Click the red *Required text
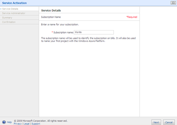The width and height of the screenshot is (177, 125). point(132,17)
